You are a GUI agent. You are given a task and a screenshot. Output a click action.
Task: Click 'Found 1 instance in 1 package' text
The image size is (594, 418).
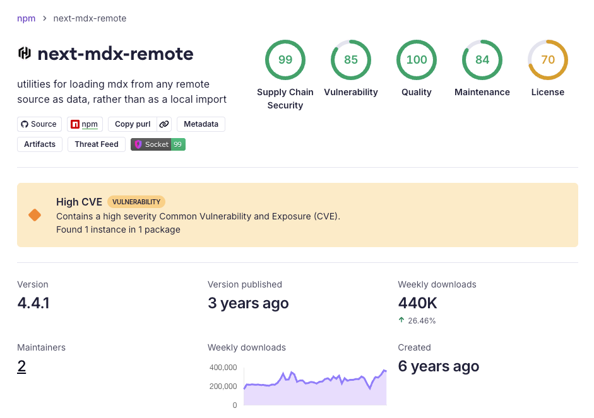118,229
